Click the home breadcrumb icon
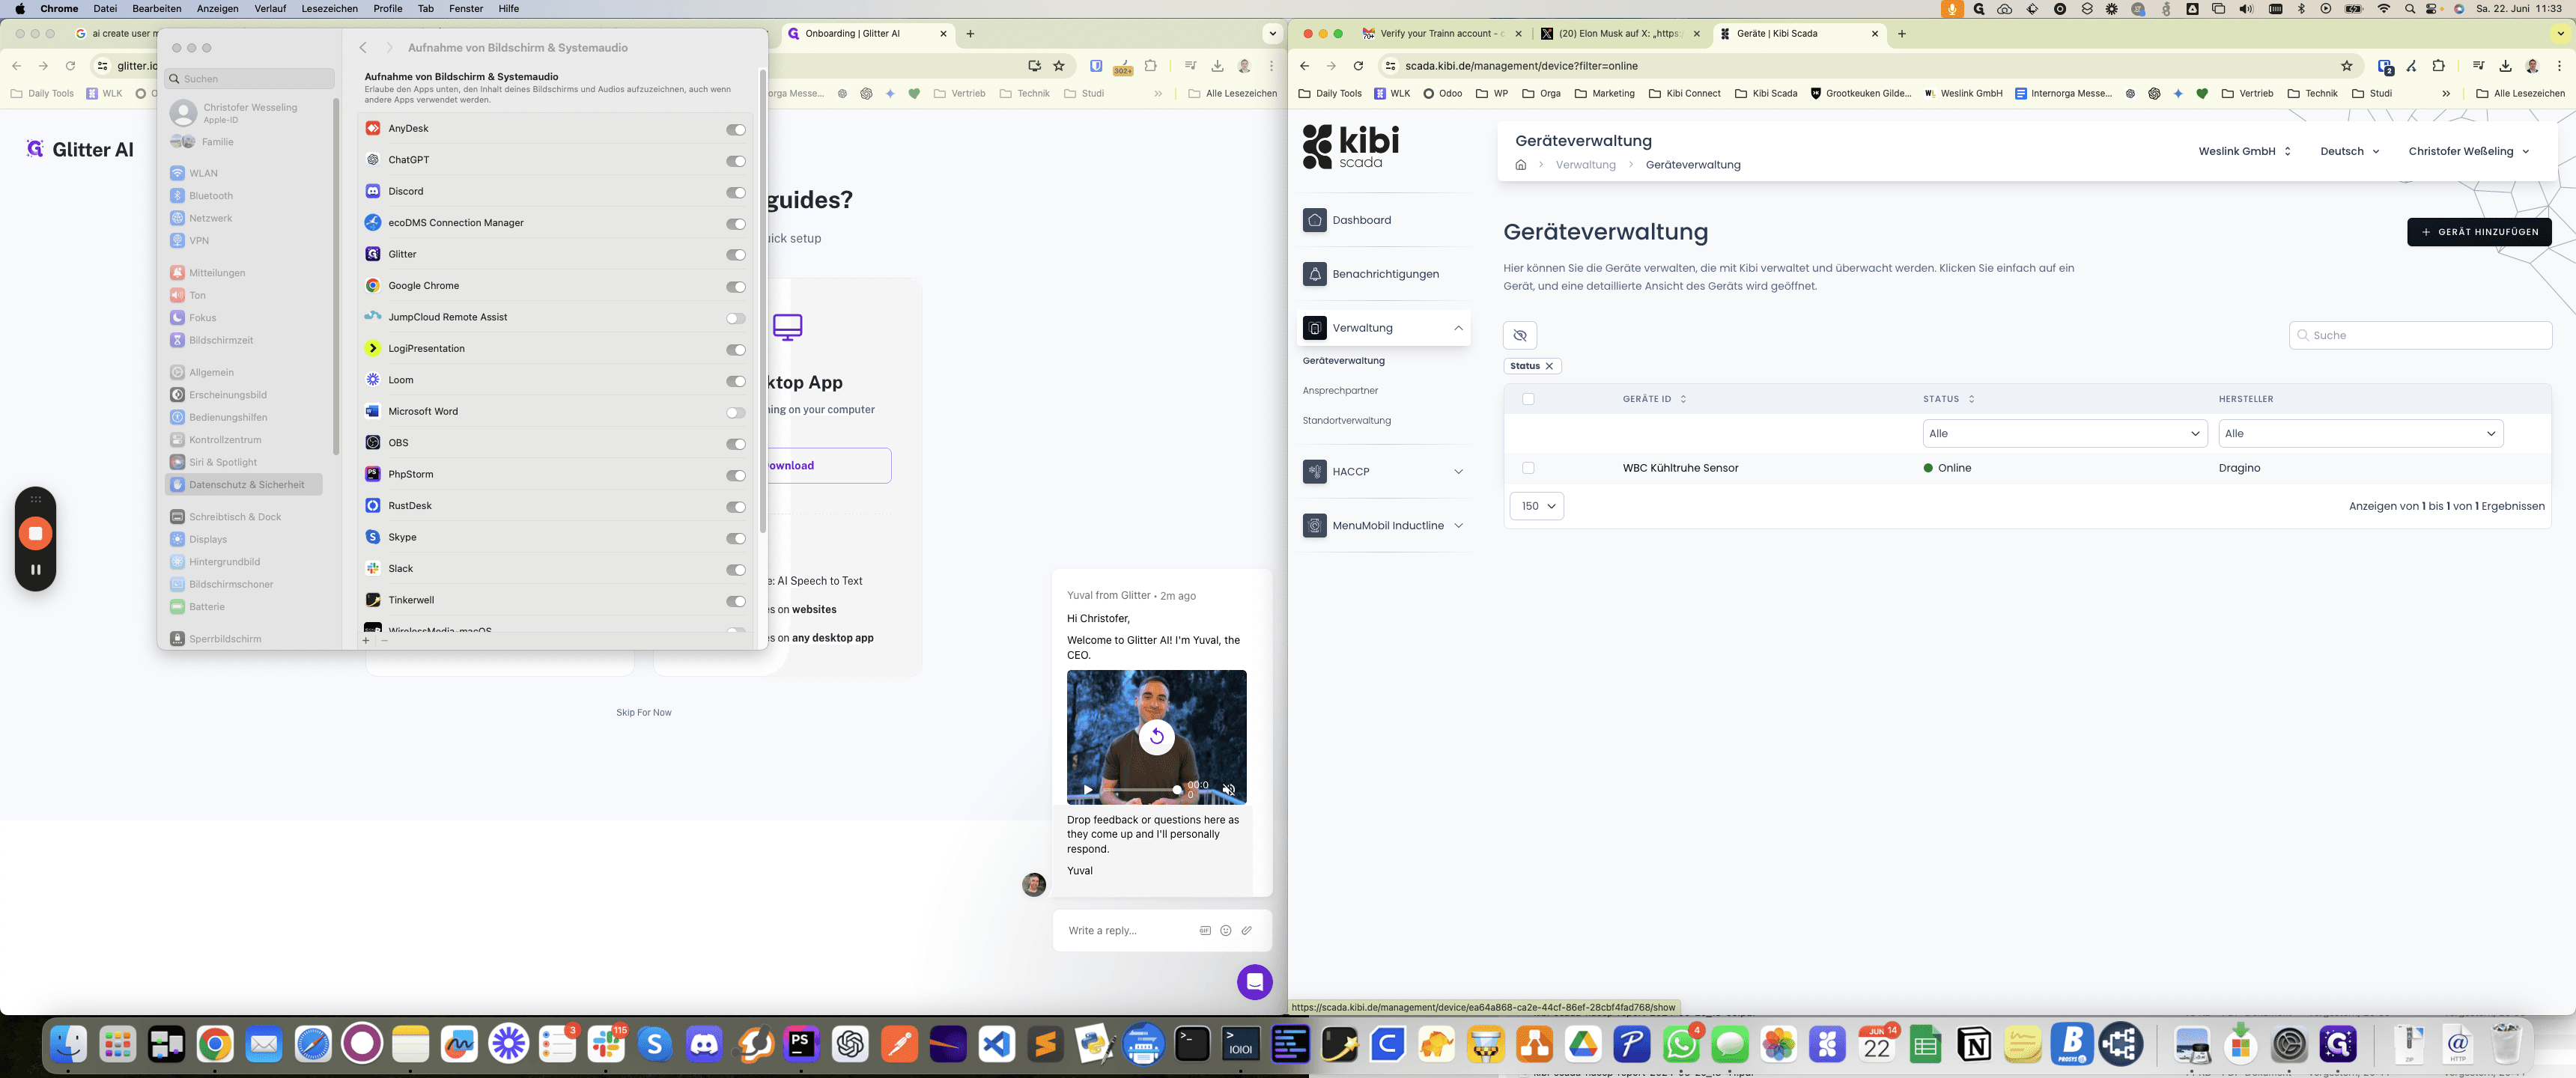This screenshot has height=1078, width=2576. pos(1521,165)
